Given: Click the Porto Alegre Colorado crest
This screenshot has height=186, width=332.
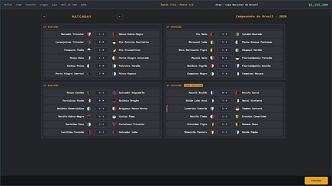Looking at the screenshot, I should pyautogui.click(x=114, y=58).
